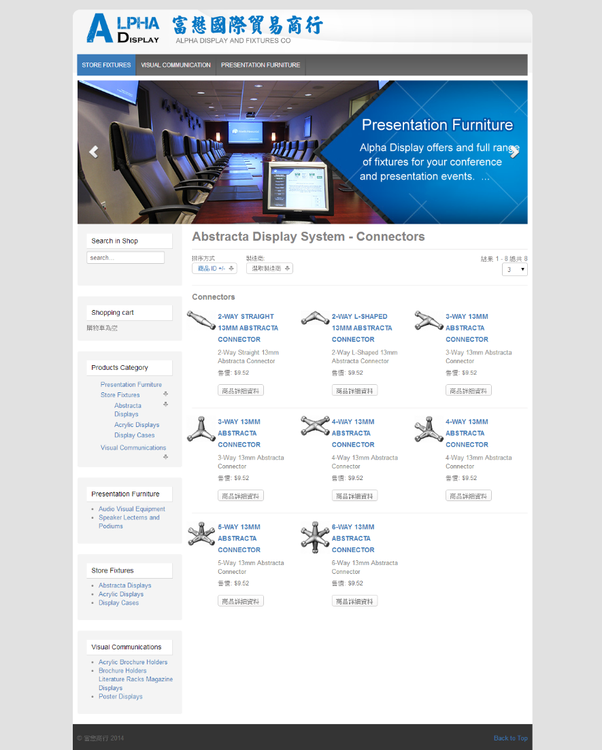Open the Store Fixtures menu tab

106,65
